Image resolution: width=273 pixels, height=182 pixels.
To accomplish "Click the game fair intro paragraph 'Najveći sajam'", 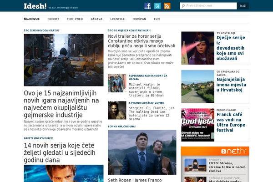I will pyautogui.click(x=63, y=126).
